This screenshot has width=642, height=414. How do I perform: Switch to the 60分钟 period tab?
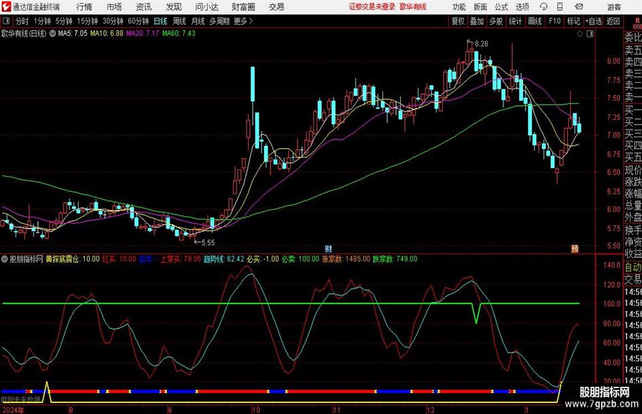[x=138, y=21]
